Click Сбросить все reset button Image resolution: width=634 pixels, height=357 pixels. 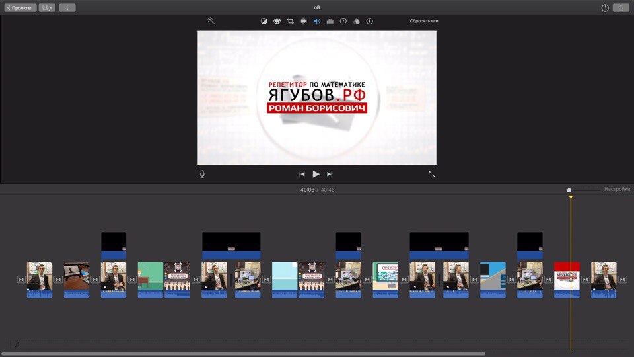pos(424,21)
